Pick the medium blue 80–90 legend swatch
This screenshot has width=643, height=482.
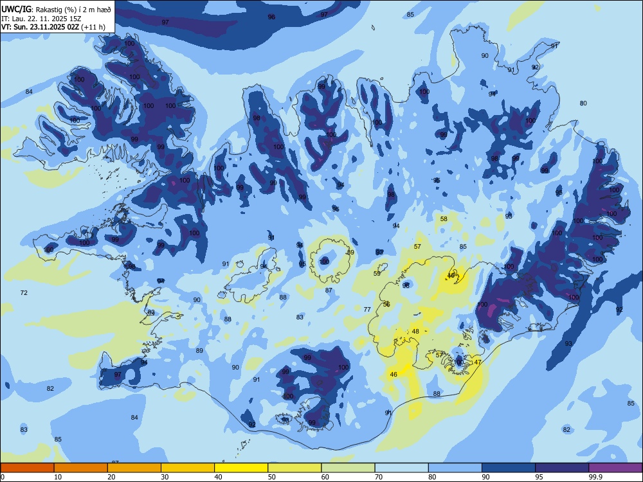[x=455, y=468]
